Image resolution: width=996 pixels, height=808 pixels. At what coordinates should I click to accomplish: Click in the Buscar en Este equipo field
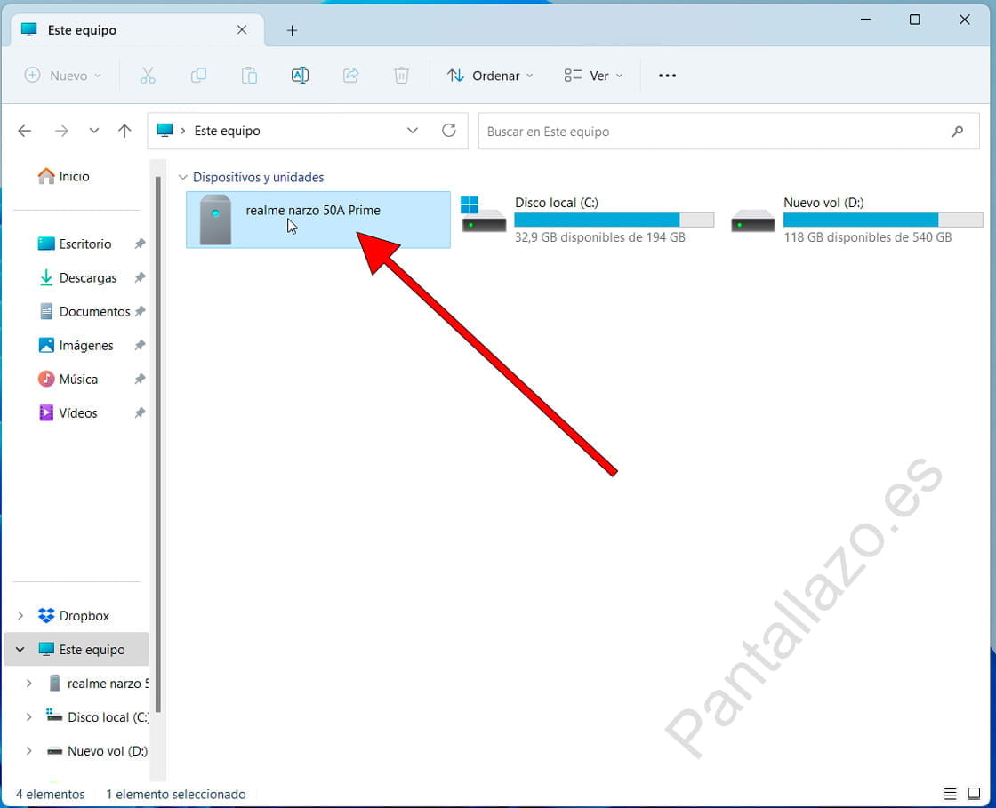(728, 132)
